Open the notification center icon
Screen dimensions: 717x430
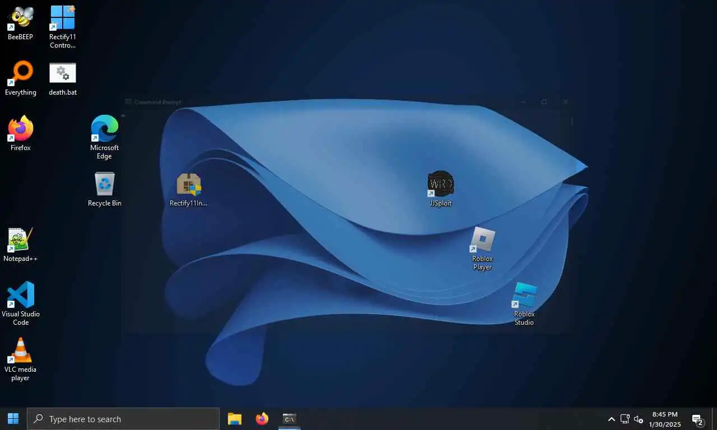click(x=698, y=419)
